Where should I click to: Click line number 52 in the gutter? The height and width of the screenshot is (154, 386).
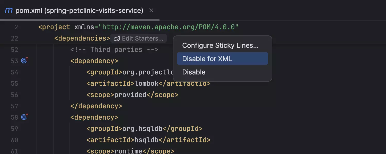point(14,50)
